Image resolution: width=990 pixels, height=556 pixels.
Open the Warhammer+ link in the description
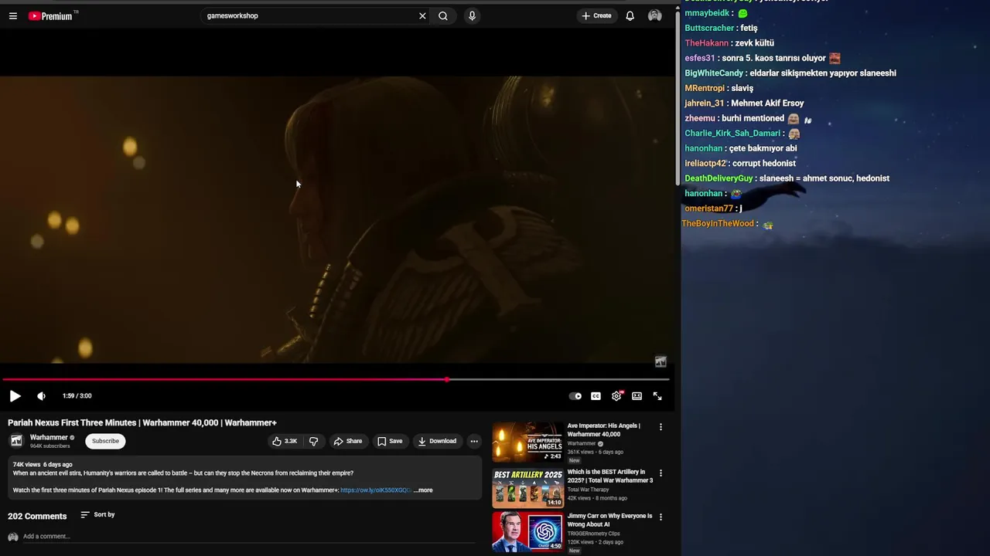point(375,490)
